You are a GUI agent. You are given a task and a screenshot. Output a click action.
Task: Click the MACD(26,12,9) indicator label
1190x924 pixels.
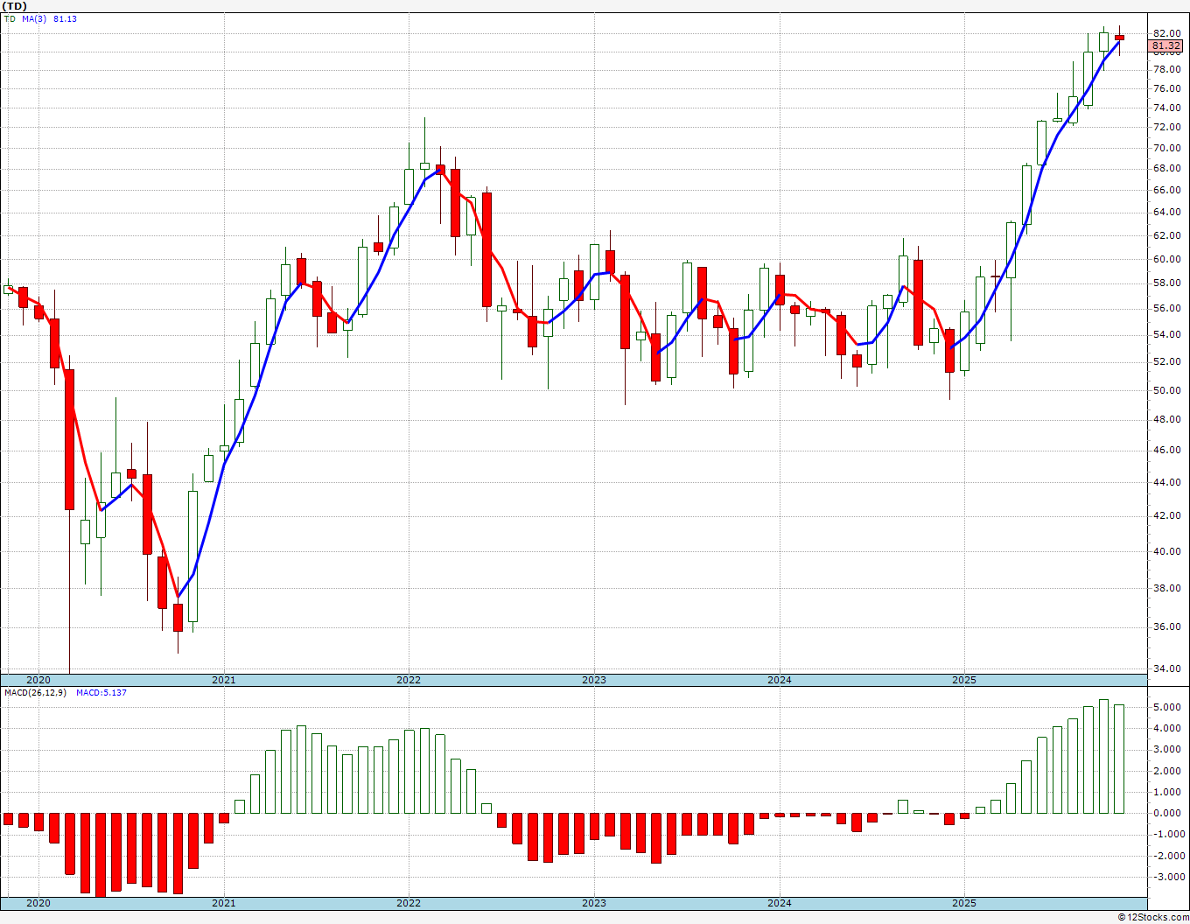point(36,692)
